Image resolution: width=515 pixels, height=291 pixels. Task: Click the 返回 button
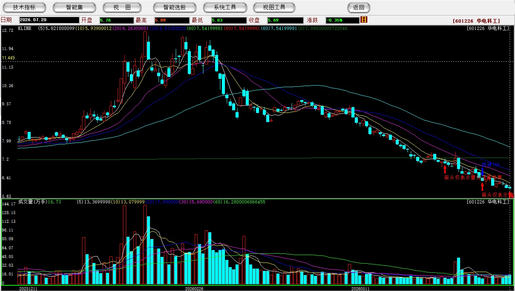pos(359,7)
